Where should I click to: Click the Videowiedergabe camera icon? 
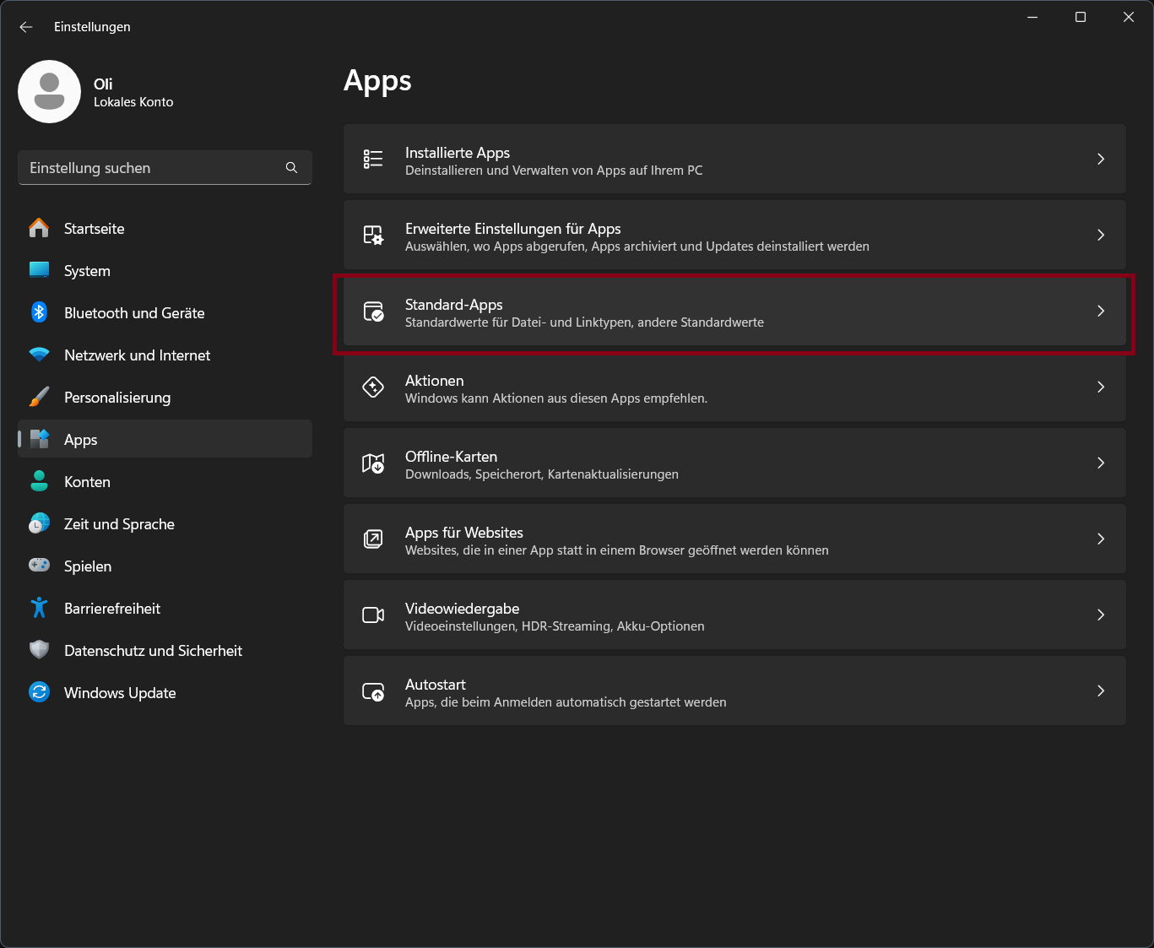[373, 615]
